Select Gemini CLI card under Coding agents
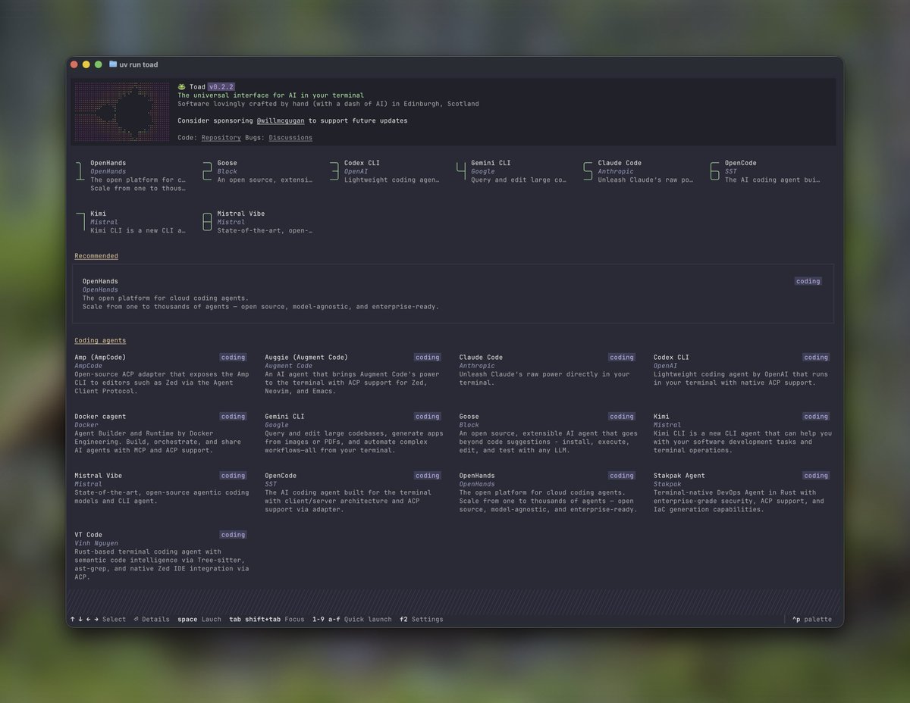The image size is (910, 703). tap(353, 433)
